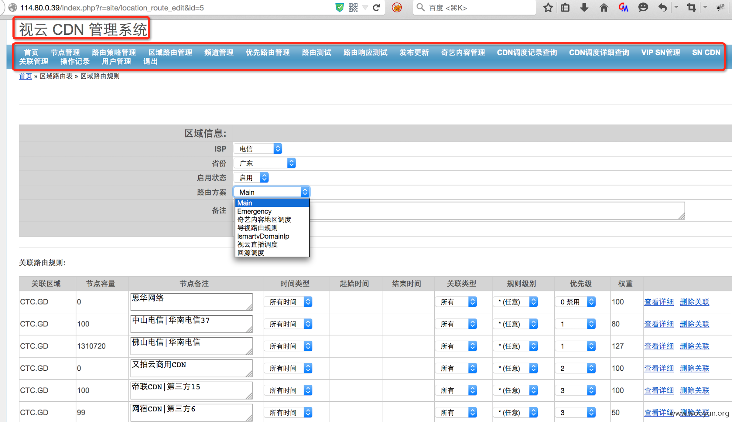The width and height of the screenshot is (732, 422).
Task: Reload the page with refresh icon
Action: tap(377, 7)
